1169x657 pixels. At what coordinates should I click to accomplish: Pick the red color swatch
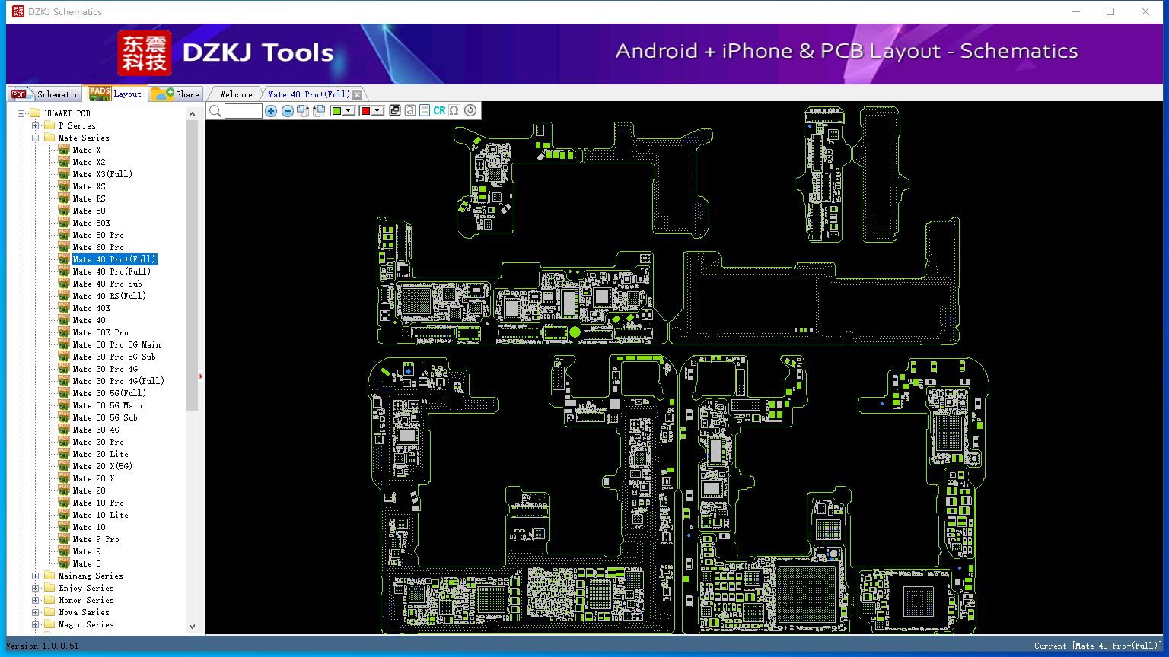pos(365,111)
